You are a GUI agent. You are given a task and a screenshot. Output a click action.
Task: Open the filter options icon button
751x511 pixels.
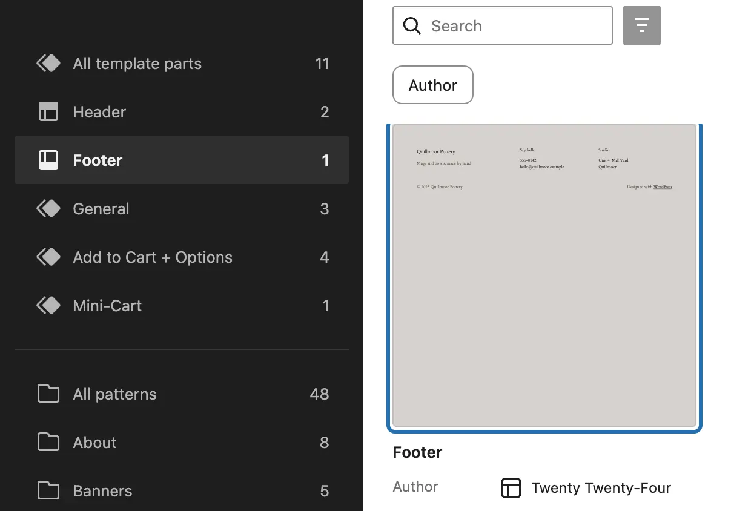[642, 25]
